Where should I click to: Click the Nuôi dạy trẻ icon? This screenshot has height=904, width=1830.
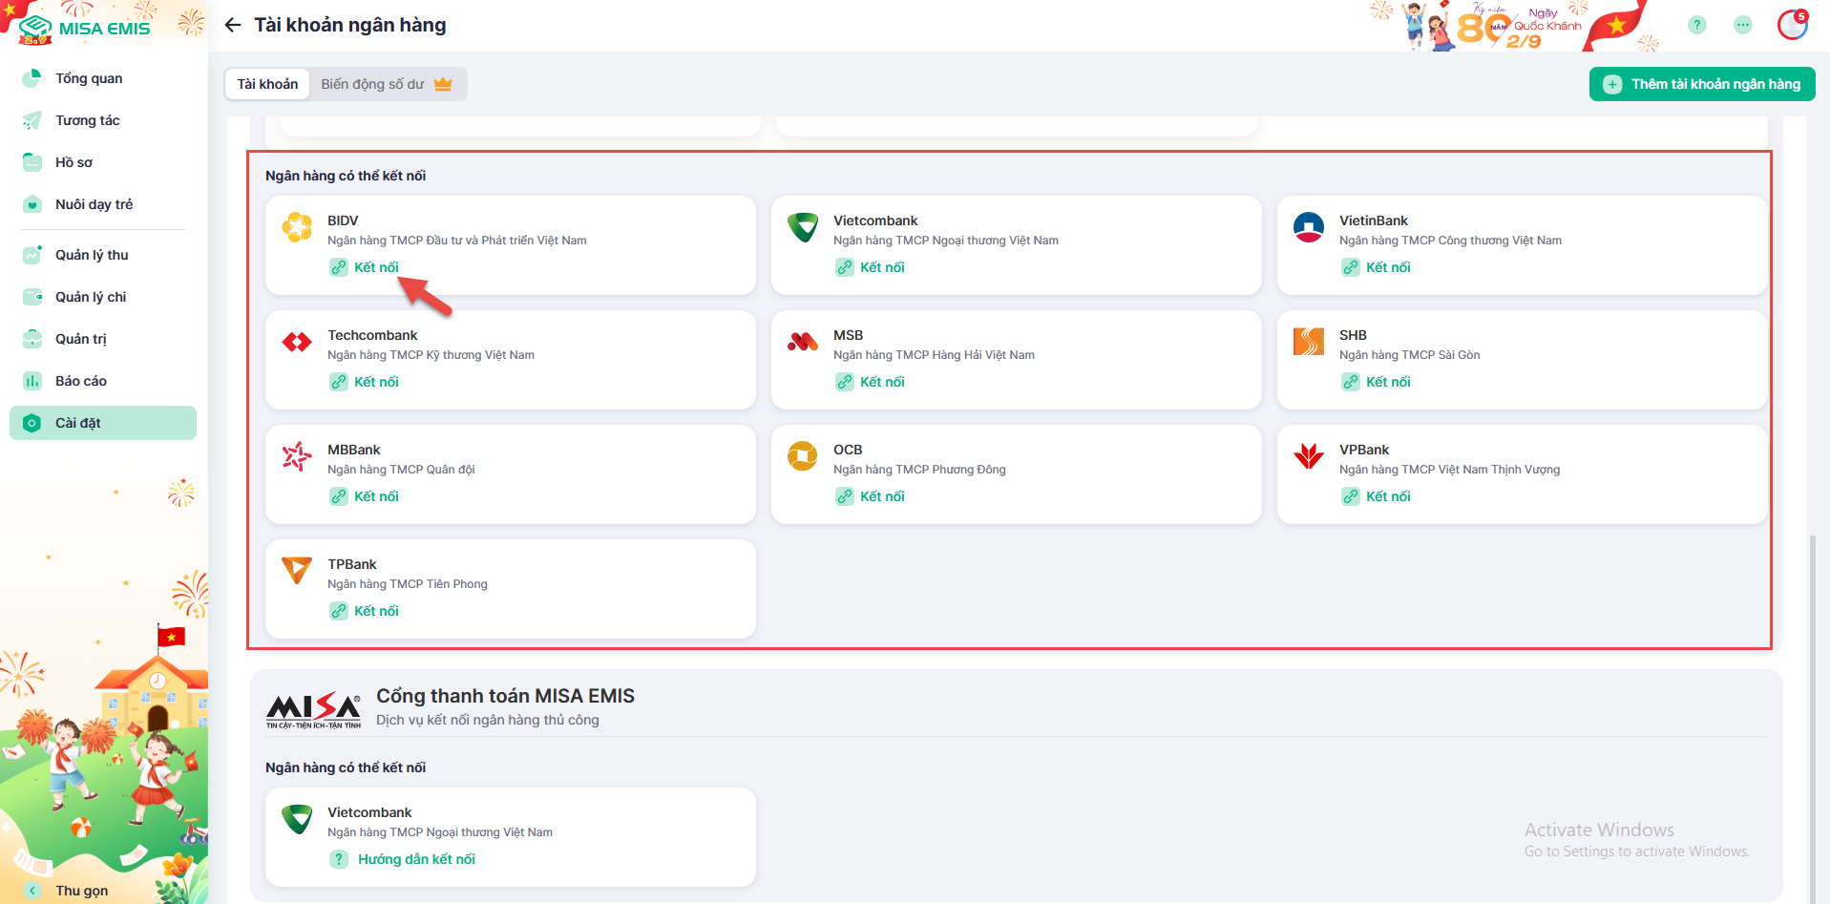32,204
